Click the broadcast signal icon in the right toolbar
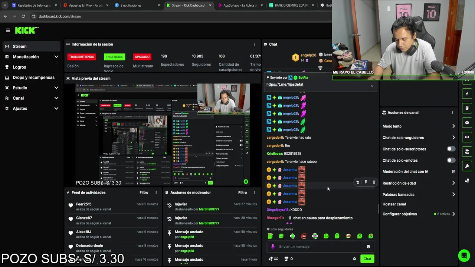The image size is (475, 267). (x=467, y=137)
